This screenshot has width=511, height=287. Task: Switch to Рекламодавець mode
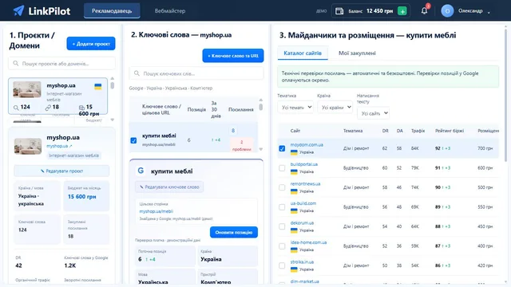click(112, 10)
